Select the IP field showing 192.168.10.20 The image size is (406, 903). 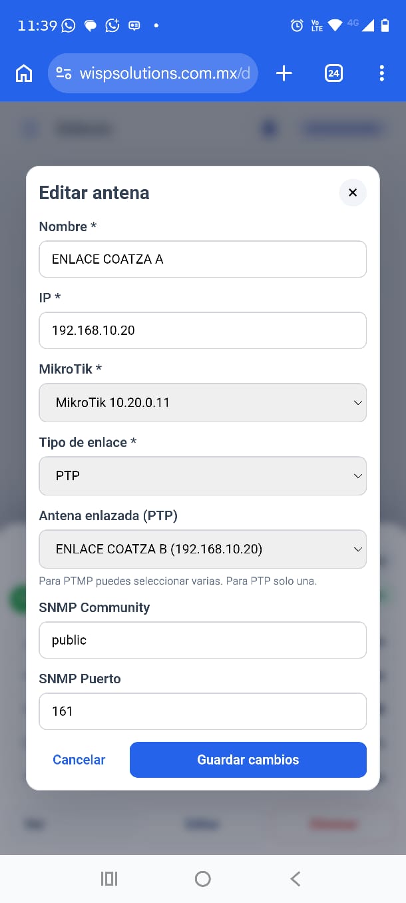pyautogui.click(x=203, y=330)
